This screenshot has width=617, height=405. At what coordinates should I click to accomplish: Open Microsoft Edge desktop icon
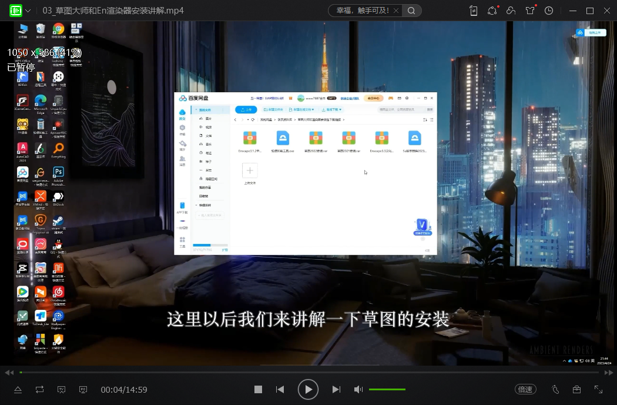coord(41,104)
